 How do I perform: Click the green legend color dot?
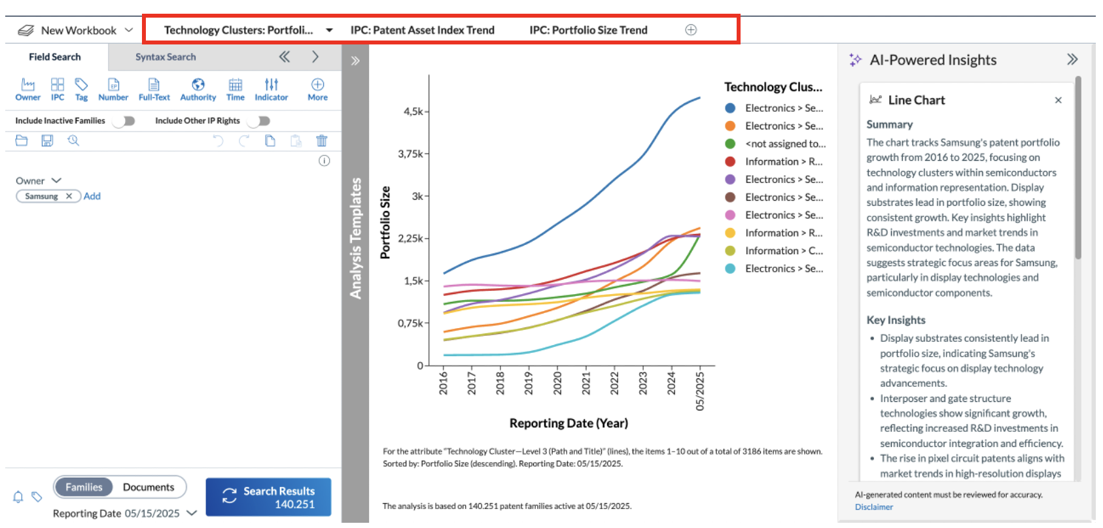point(730,144)
